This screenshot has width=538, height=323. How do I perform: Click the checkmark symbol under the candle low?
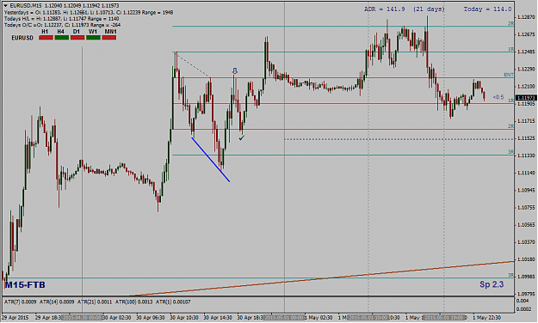tap(242, 137)
